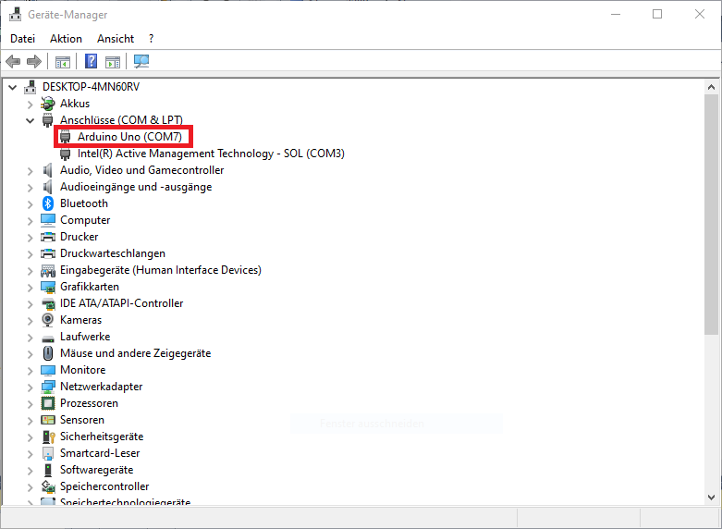Click the scrollbar up arrow
This screenshot has width=722, height=529.
711,87
